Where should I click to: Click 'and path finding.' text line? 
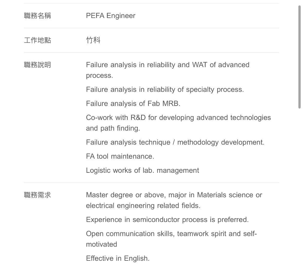(113, 128)
